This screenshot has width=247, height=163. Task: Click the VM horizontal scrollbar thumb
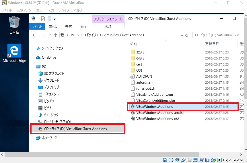[x=102, y=154]
